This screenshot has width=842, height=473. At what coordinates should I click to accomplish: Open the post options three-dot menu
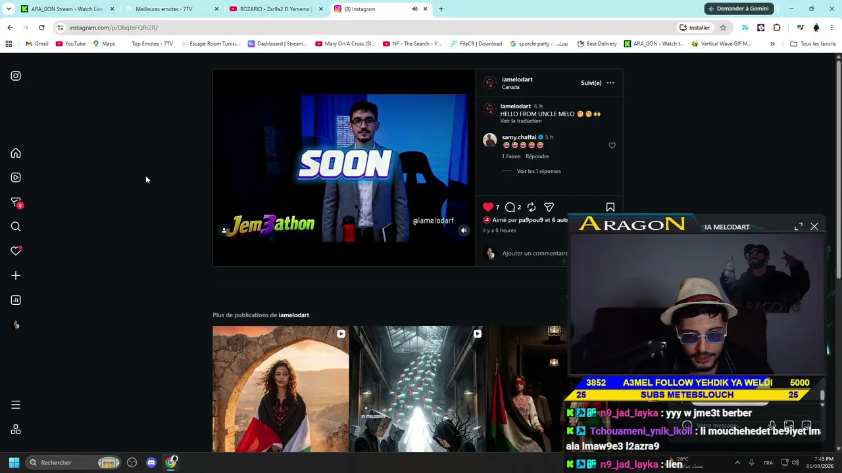pyautogui.click(x=610, y=83)
